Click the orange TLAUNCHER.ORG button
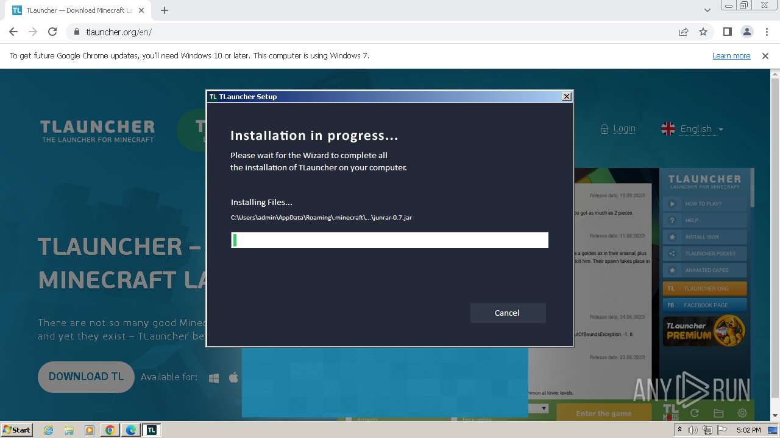This screenshot has height=438, width=780. 704,288
